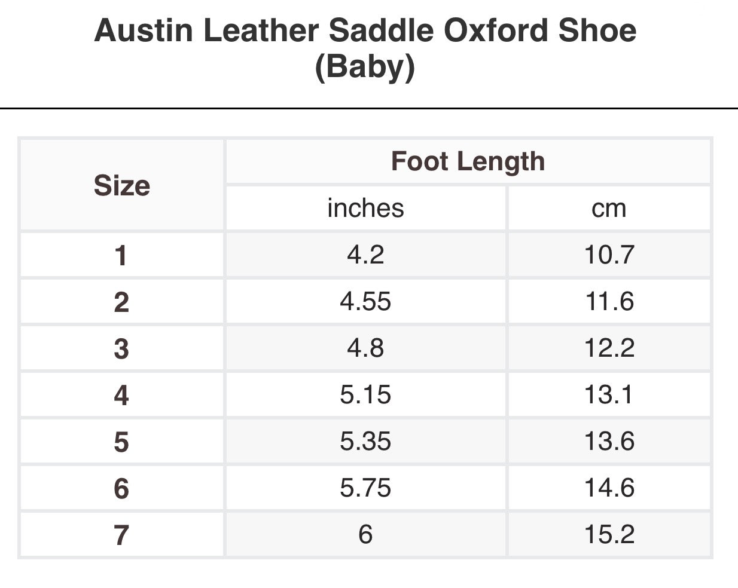Select the 4.55 inches value
The image size is (738, 588).
click(365, 301)
